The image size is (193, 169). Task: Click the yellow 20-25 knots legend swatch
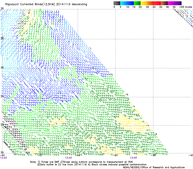(144, 3)
